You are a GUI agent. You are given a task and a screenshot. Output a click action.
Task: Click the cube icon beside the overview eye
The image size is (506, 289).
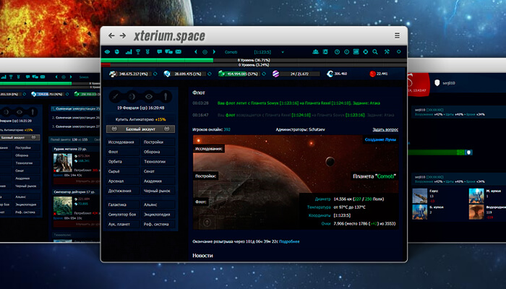tap(117, 52)
